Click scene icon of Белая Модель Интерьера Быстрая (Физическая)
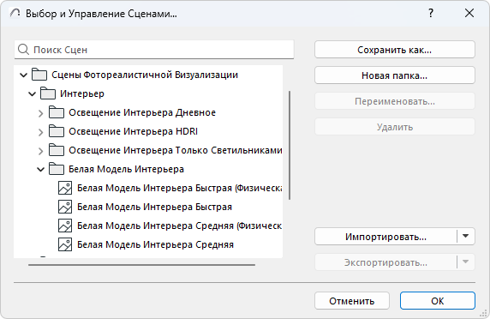This screenshot has width=490, height=319. point(65,188)
